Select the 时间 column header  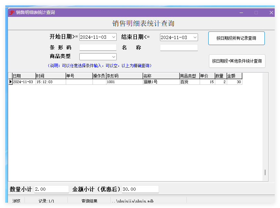coord(51,76)
